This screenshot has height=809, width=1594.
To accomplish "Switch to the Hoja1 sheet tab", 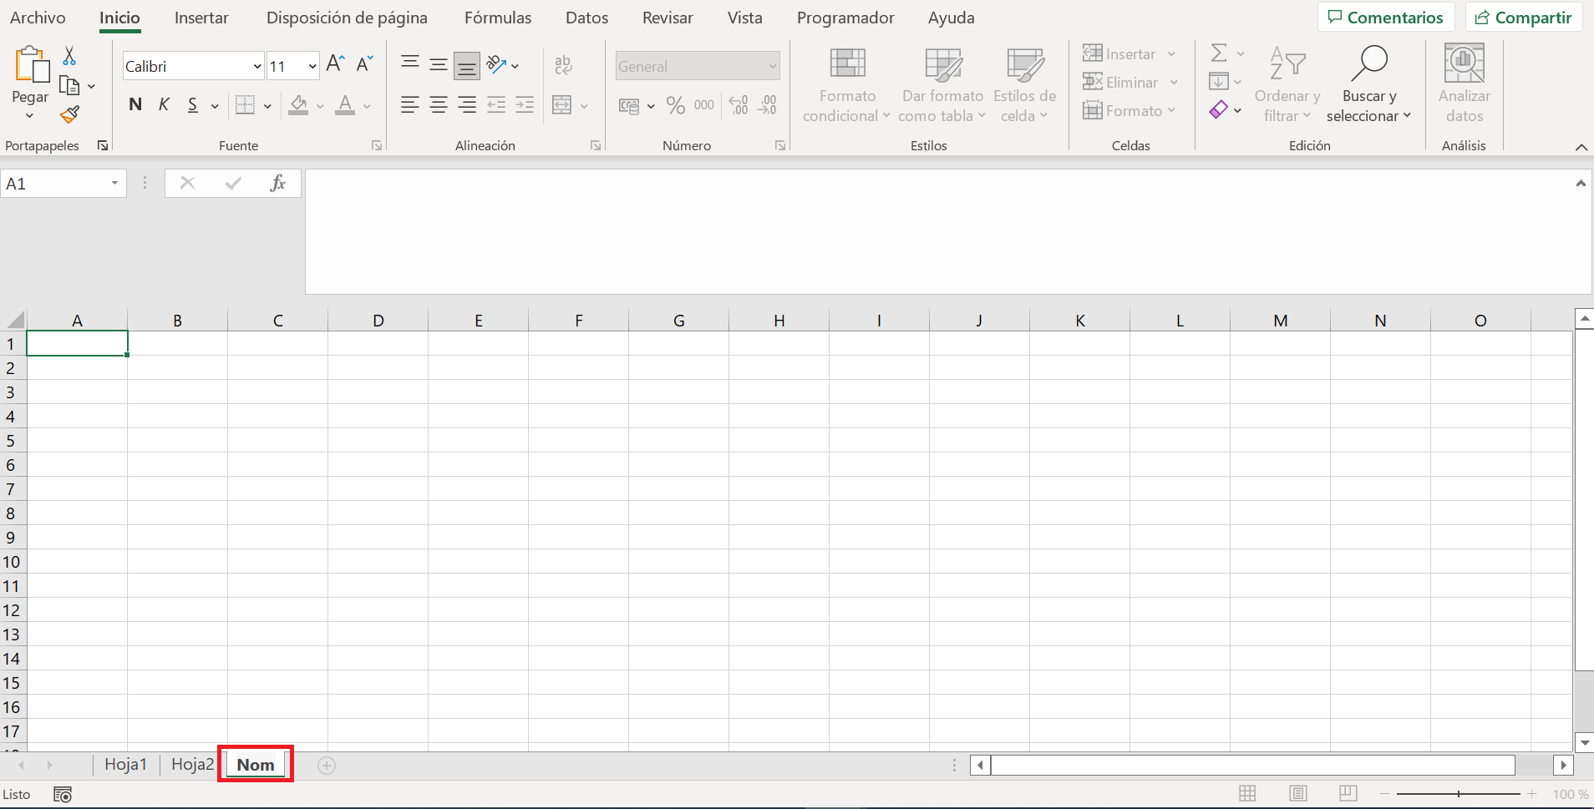I will (x=125, y=765).
